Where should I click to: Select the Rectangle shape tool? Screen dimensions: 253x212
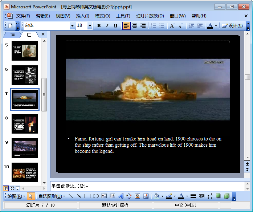[87, 196]
